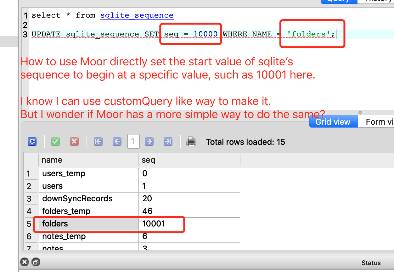Open the Query tab
This screenshot has height=272, width=394.
pos(339,1)
